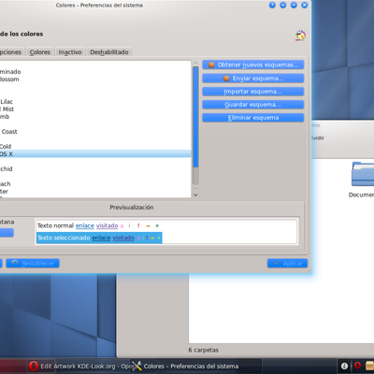Click the tools icon of the Colores taskbar entry
374x374 pixels.
click(137, 366)
